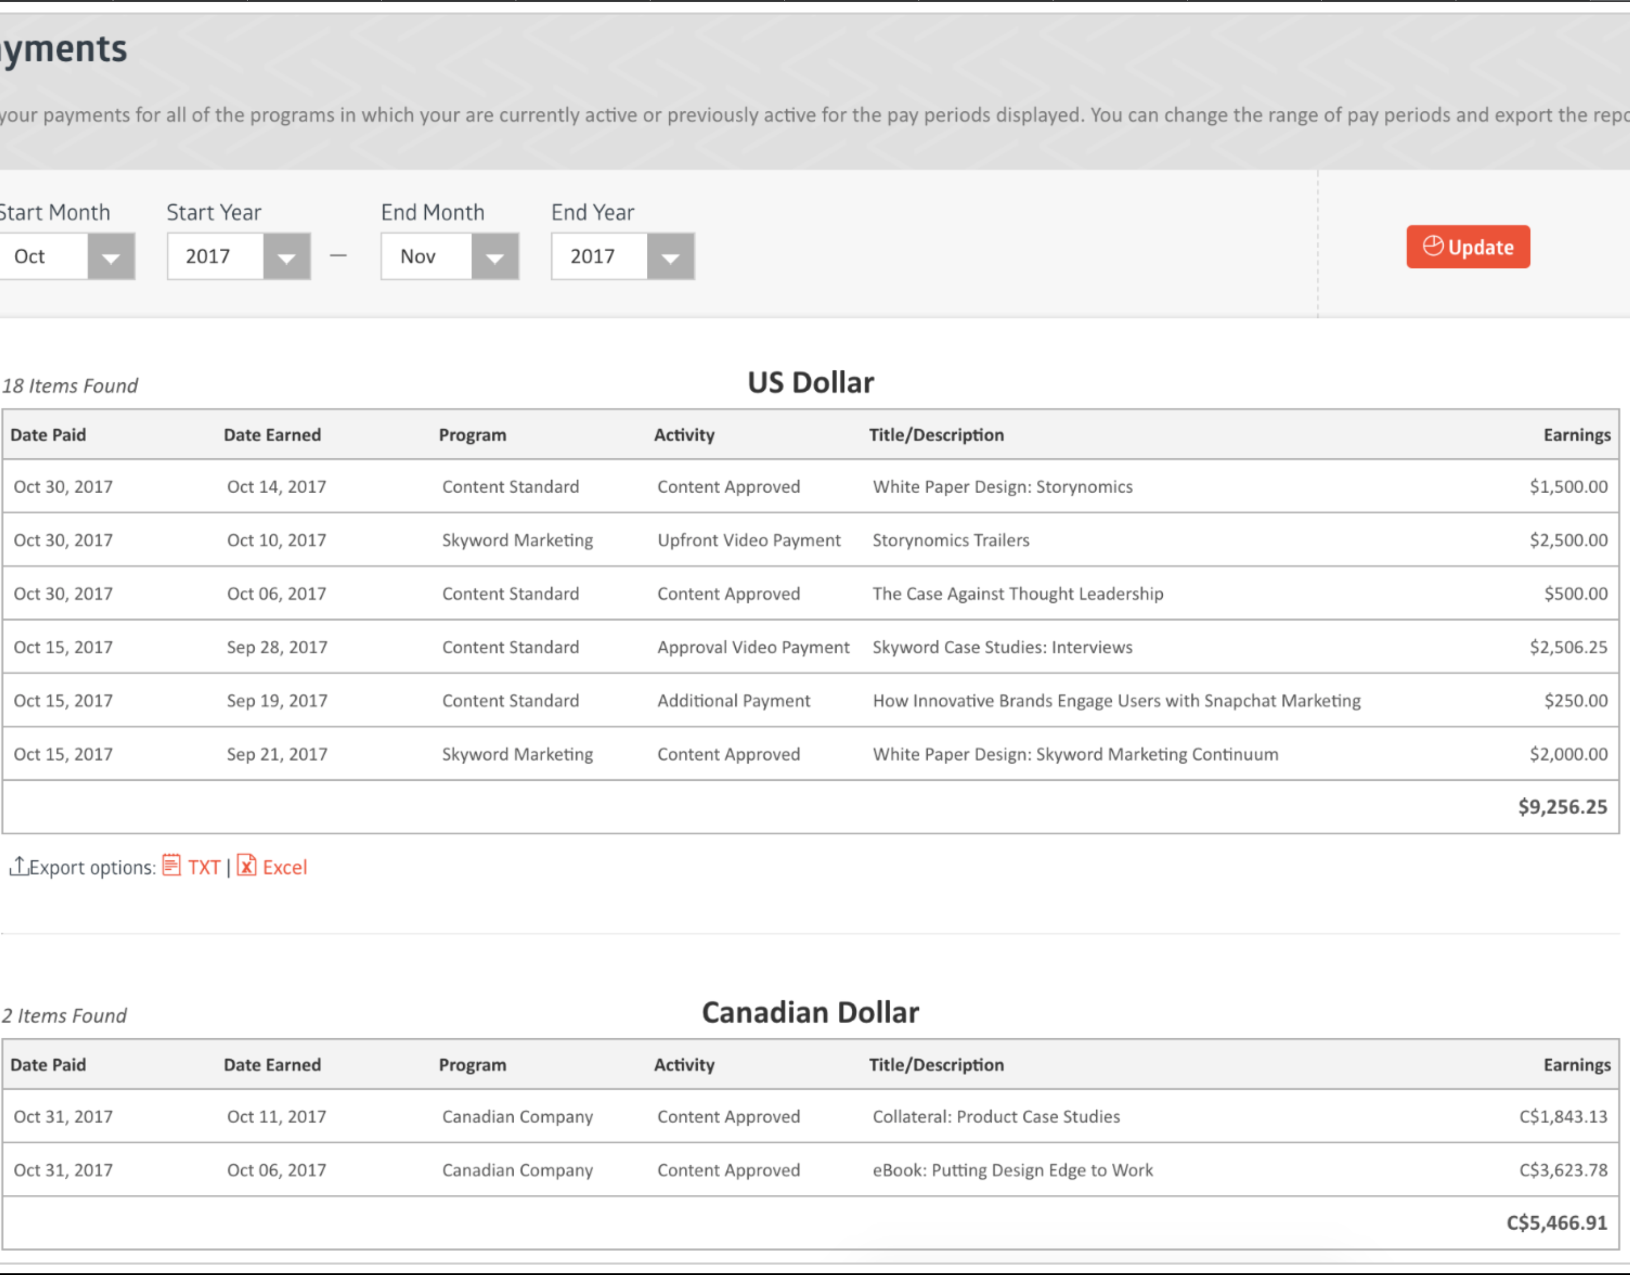This screenshot has height=1275, width=1630.
Task: Click date earned 'Oct 14, 2017'
Action: click(277, 487)
